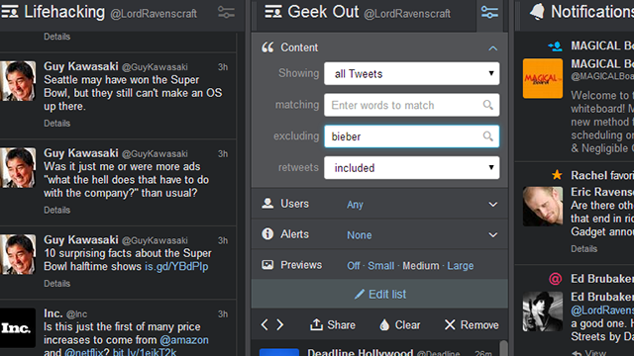
Task: Toggle Geek Out column settings icon
Action: (x=489, y=12)
